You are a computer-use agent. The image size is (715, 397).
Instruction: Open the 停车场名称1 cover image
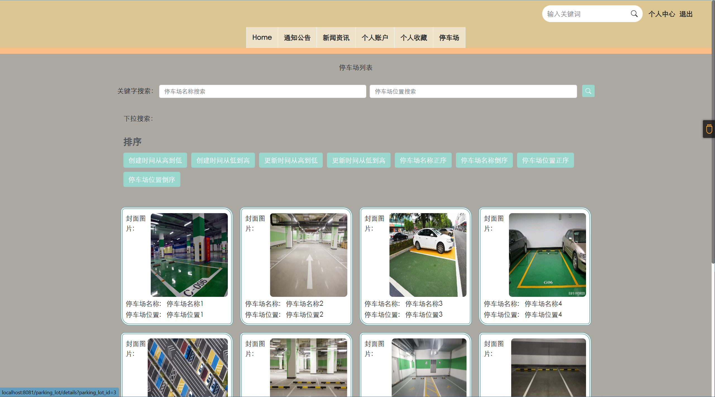(x=189, y=255)
